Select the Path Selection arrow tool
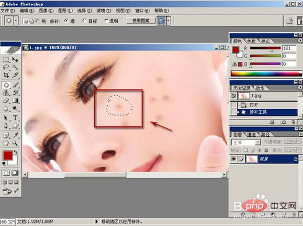The width and height of the screenshot is (303, 226). click(6, 118)
